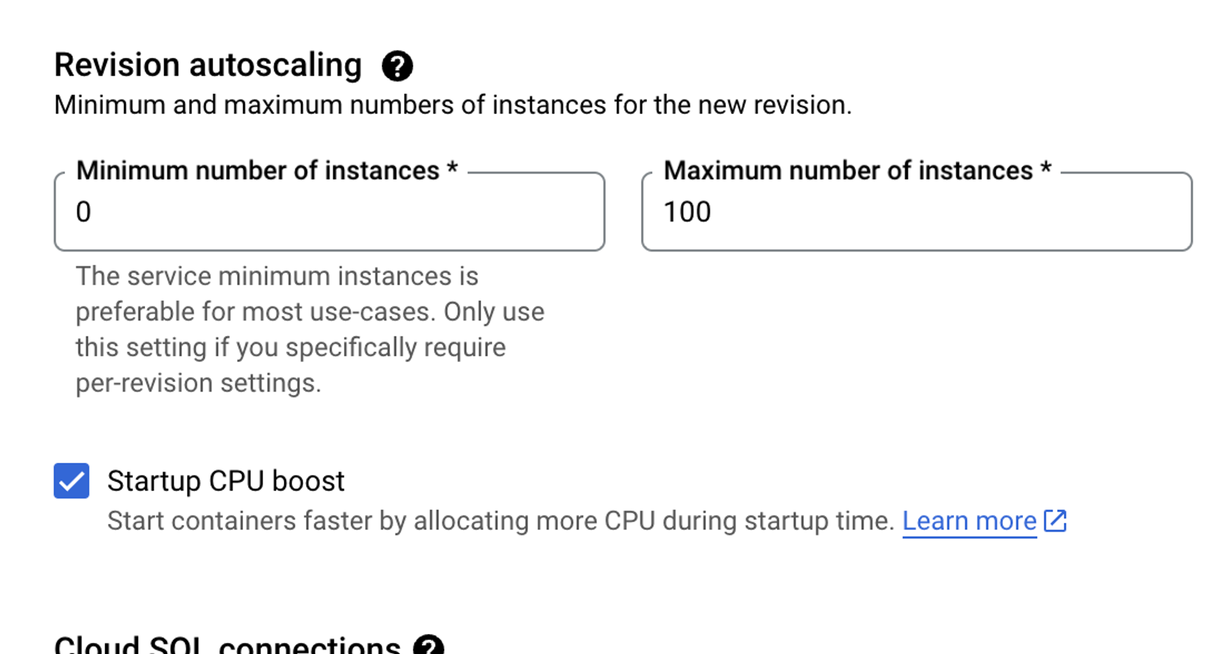1215x654 pixels.
Task: Open the Revision autoscaling help icon
Action: coord(397,66)
